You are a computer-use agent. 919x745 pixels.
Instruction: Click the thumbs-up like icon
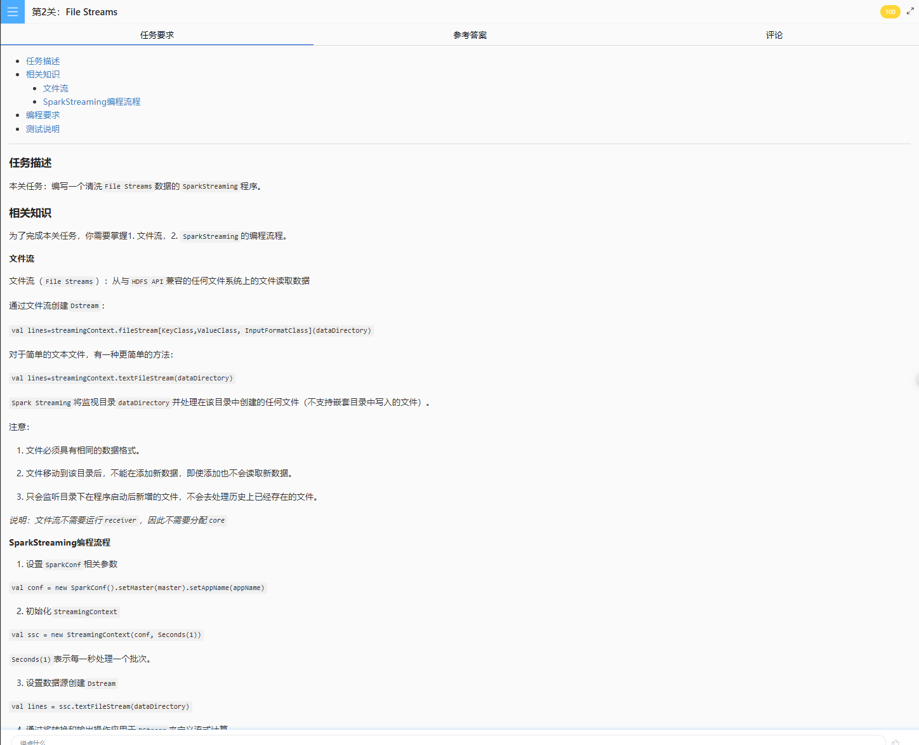click(896, 741)
